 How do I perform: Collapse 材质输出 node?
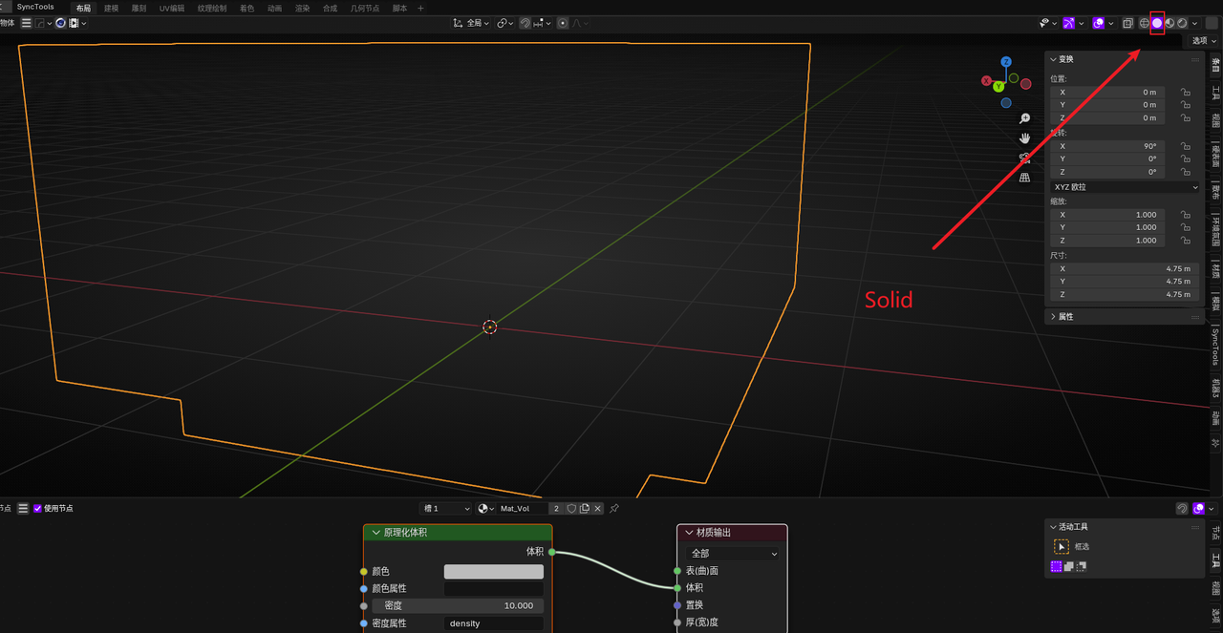pos(689,533)
